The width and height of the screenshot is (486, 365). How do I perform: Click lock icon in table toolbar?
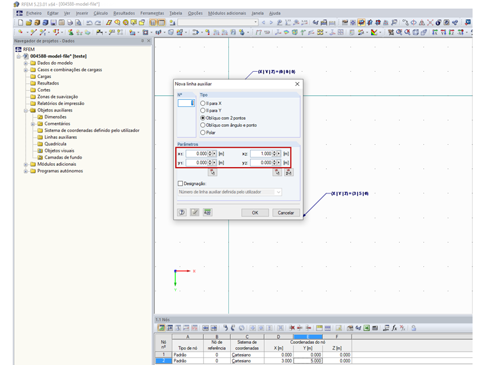[414, 328]
